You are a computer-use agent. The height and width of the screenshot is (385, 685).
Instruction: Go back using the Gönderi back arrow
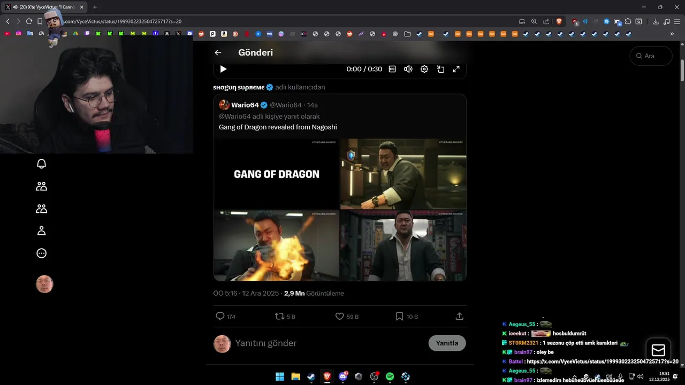click(x=218, y=52)
